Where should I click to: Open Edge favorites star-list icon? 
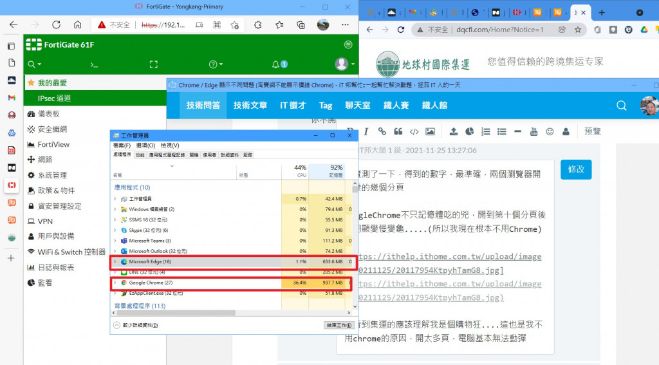click(279, 25)
